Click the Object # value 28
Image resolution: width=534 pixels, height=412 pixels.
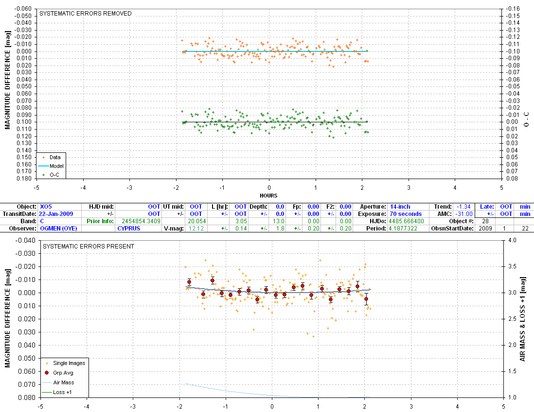485,221
